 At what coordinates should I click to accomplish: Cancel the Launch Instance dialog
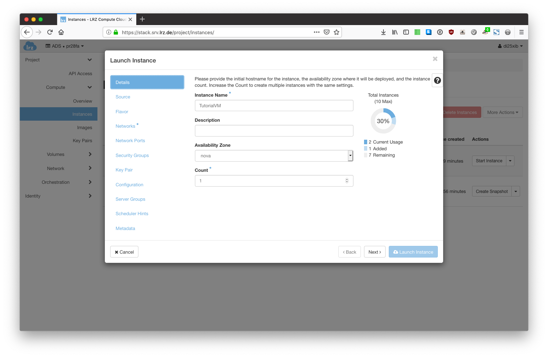pyautogui.click(x=124, y=252)
